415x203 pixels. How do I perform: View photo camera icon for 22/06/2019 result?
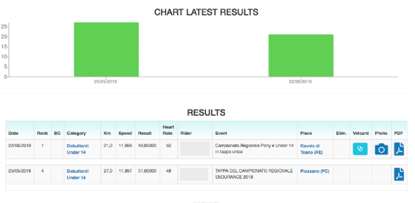pos(381,149)
